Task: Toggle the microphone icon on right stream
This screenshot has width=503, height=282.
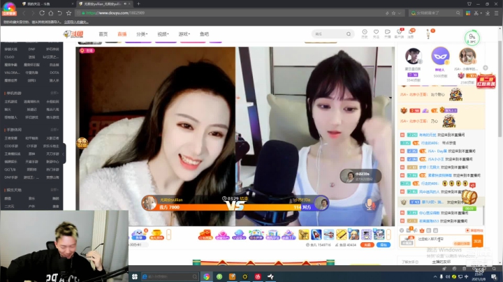Action: coord(370,205)
